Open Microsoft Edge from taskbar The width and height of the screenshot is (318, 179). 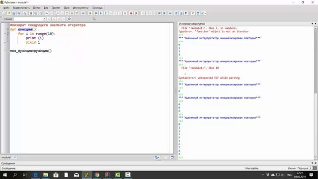pyautogui.click(x=35, y=175)
